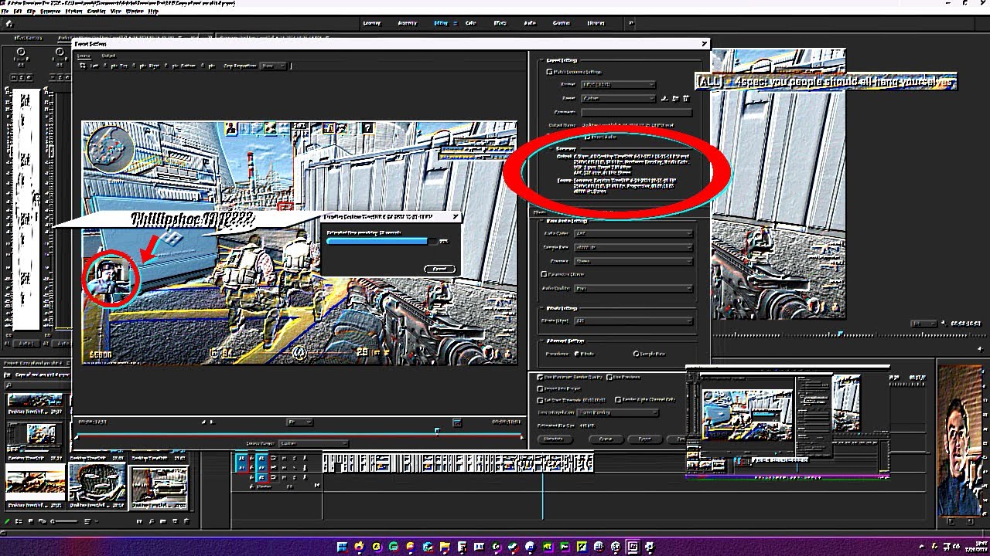Enable Import Into Project checkbox

click(541, 388)
